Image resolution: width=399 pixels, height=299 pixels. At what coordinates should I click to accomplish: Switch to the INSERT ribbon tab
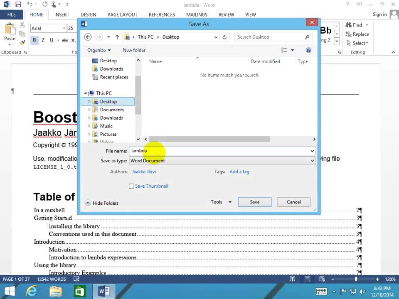pos(62,15)
